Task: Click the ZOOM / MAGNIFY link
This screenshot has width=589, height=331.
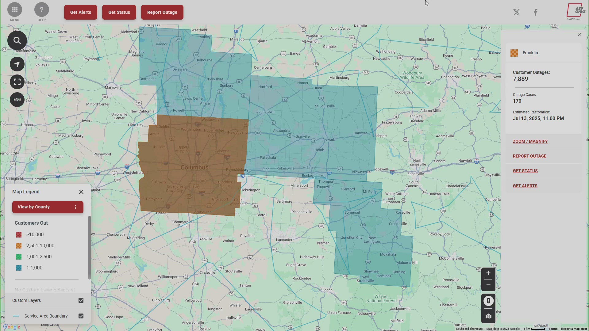Action: pyautogui.click(x=530, y=141)
